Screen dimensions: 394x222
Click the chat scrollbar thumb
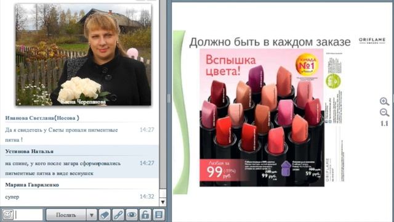click(x=163, y=193)
